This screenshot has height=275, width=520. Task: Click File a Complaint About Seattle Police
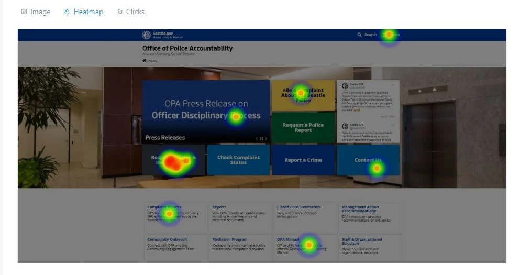pyautogui.click(x=303, y=95)
